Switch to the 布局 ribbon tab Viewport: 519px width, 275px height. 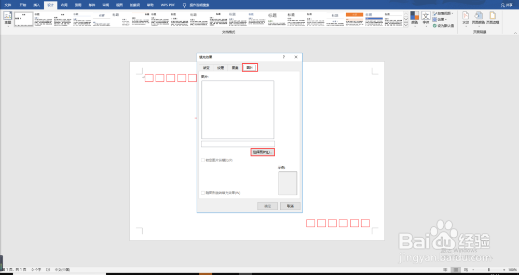tap(64, 5)
